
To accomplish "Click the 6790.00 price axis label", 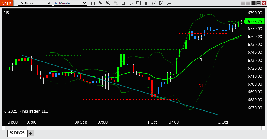I will (x=255, y=13).
